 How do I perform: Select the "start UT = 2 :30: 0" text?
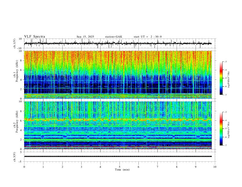148,37
